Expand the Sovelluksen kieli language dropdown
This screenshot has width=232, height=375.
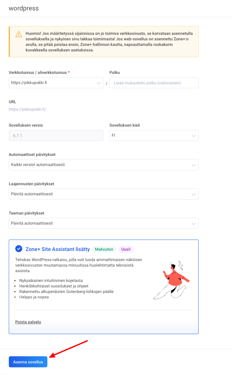pos(154,135)
